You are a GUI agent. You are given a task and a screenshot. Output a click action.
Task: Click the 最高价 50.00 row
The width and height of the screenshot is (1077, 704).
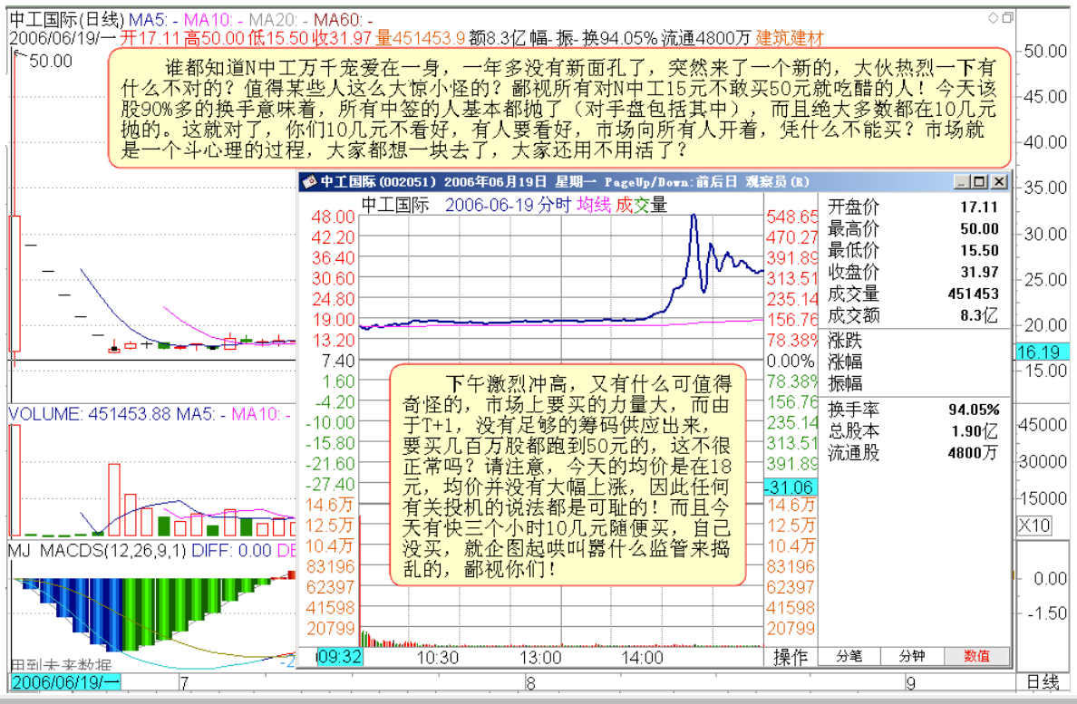913,228
